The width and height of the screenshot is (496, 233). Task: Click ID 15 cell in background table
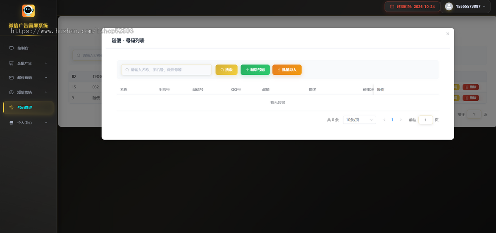pos(74,87)
